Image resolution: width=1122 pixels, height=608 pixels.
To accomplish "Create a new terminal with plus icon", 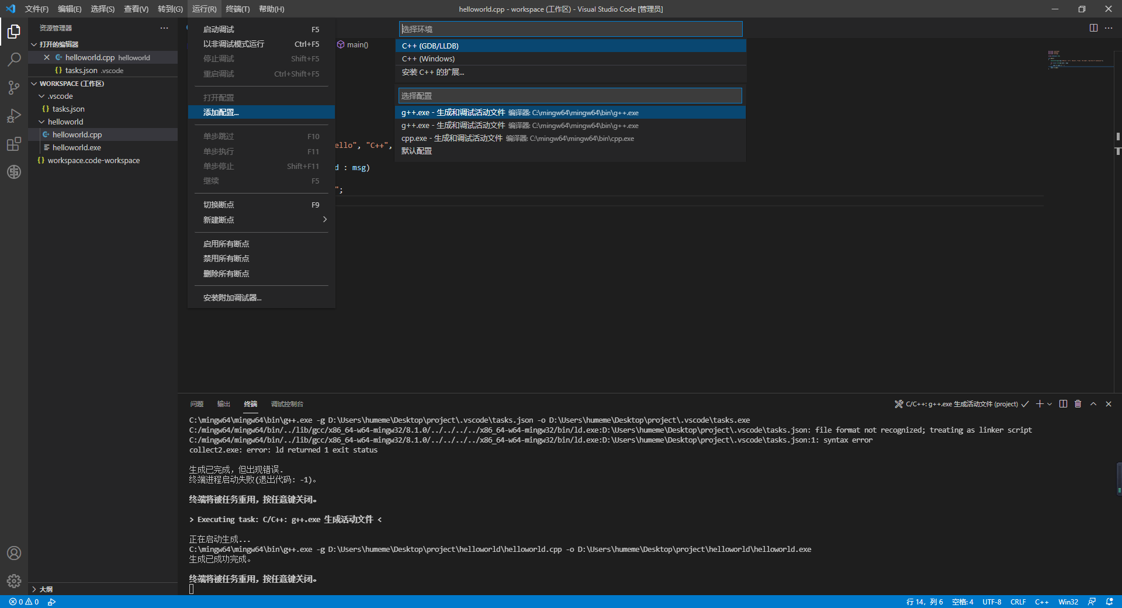I will [x=1040, y=404].
